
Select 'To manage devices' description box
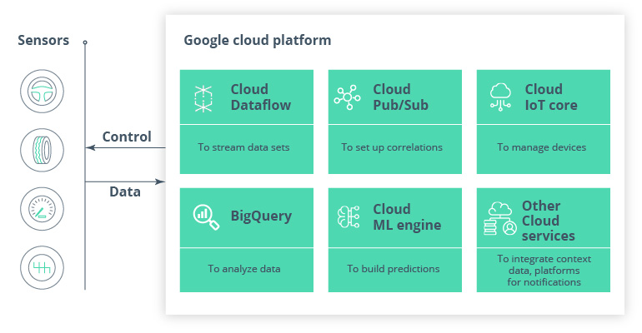(542, 147)
